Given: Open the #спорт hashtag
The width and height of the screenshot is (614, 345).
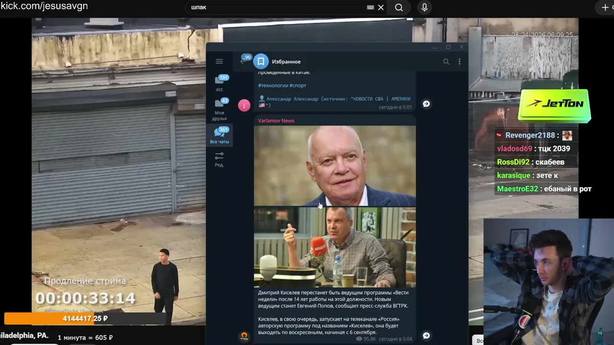Looking at the screenshot, I should 298,85.
